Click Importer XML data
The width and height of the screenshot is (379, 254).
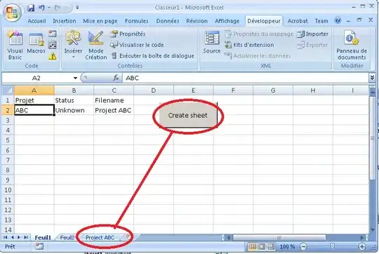(312, 34)
